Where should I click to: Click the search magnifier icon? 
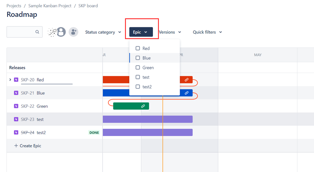coord(37,32)
